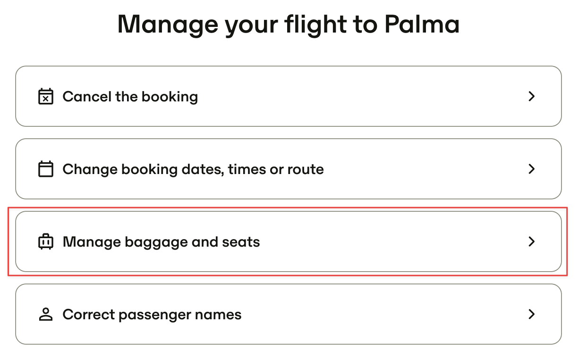The width and height of the screenshot is (579, 357).
Task: Click the highlighted Manage baggage and seats card
Action: (289, 241)
